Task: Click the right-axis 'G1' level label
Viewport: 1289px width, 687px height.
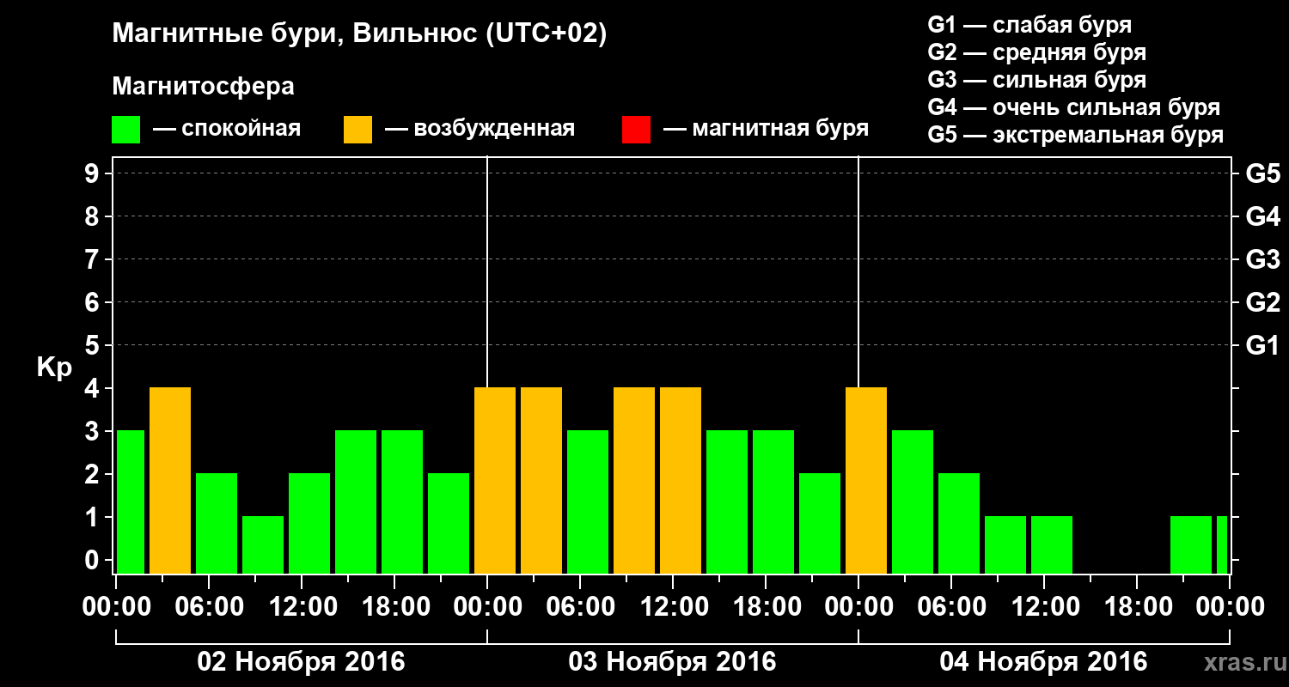Action: tap(1263, 345)
